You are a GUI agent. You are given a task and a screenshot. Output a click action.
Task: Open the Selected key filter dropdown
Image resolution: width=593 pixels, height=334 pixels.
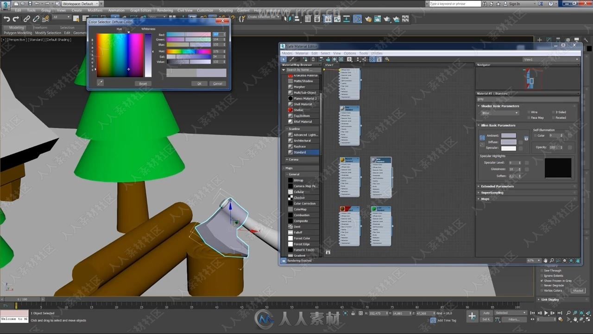511,313
